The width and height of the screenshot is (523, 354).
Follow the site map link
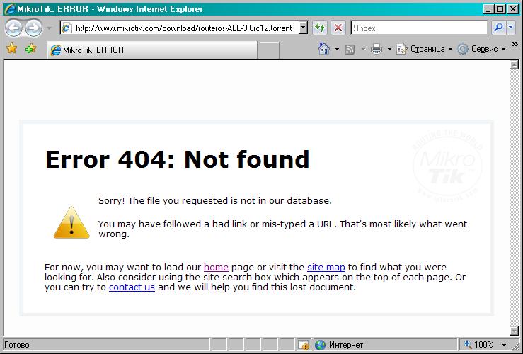326,267
